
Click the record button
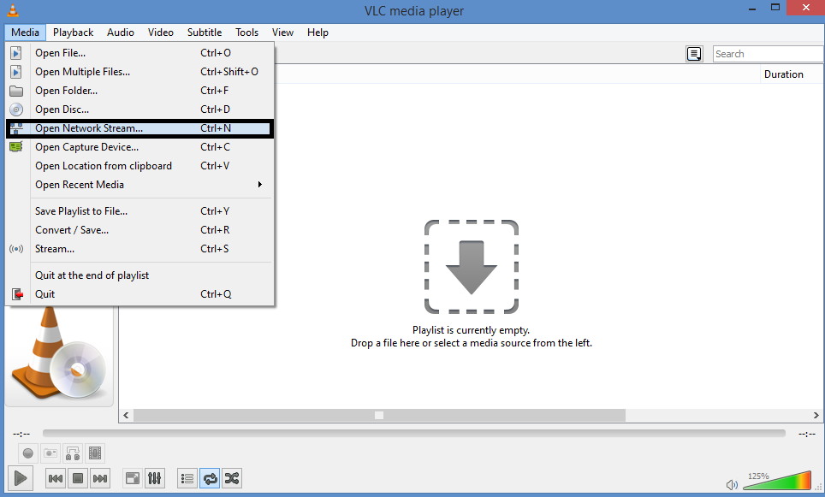[28, 453]
